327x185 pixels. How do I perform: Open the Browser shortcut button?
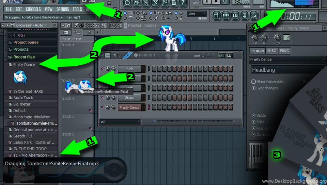[244, 15]
